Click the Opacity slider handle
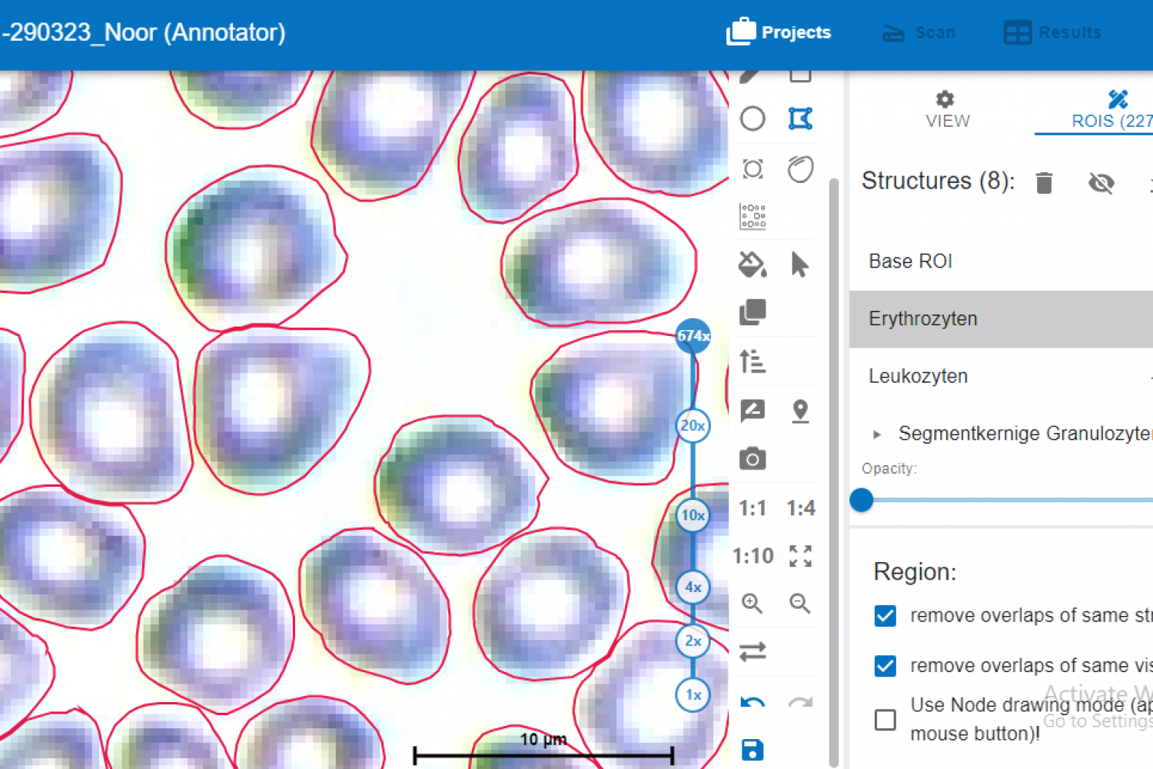This screenshot has height=769, width=1153. [862, 500]
